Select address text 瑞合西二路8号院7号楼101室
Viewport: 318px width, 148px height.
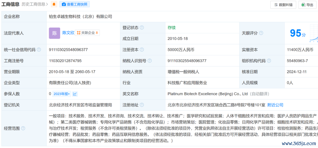click(240, 105)
